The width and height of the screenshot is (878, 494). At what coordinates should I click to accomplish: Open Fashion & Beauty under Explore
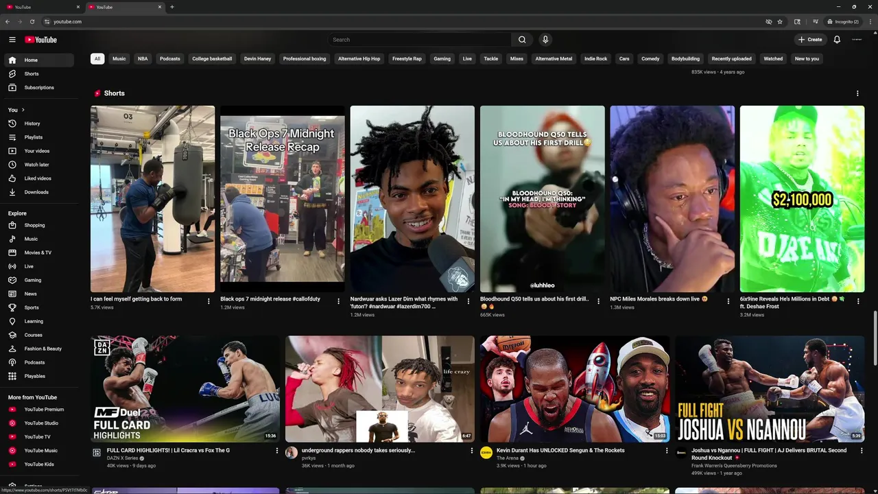click(x=38, y=349)
